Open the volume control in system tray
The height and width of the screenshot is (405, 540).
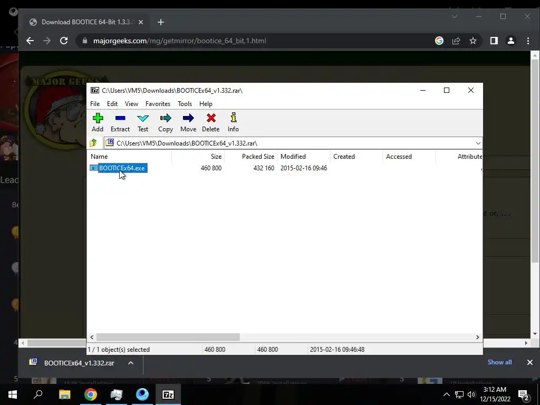472,394
